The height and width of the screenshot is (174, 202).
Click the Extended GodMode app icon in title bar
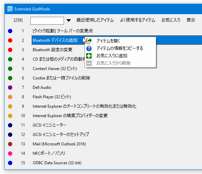tap(10, 9)
